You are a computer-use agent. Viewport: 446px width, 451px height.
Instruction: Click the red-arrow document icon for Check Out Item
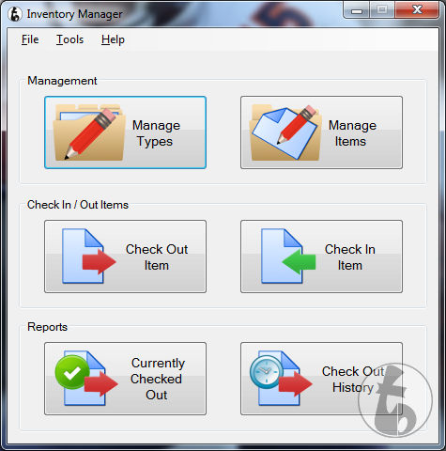(x=89, y=257)
